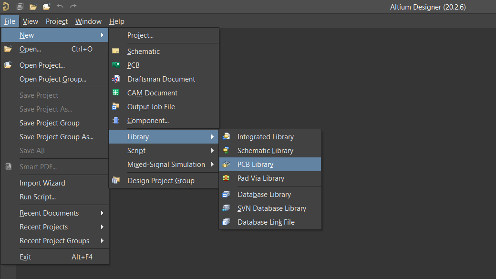
Task: Click the Draftsman Document icon
Action: (116, 79)
